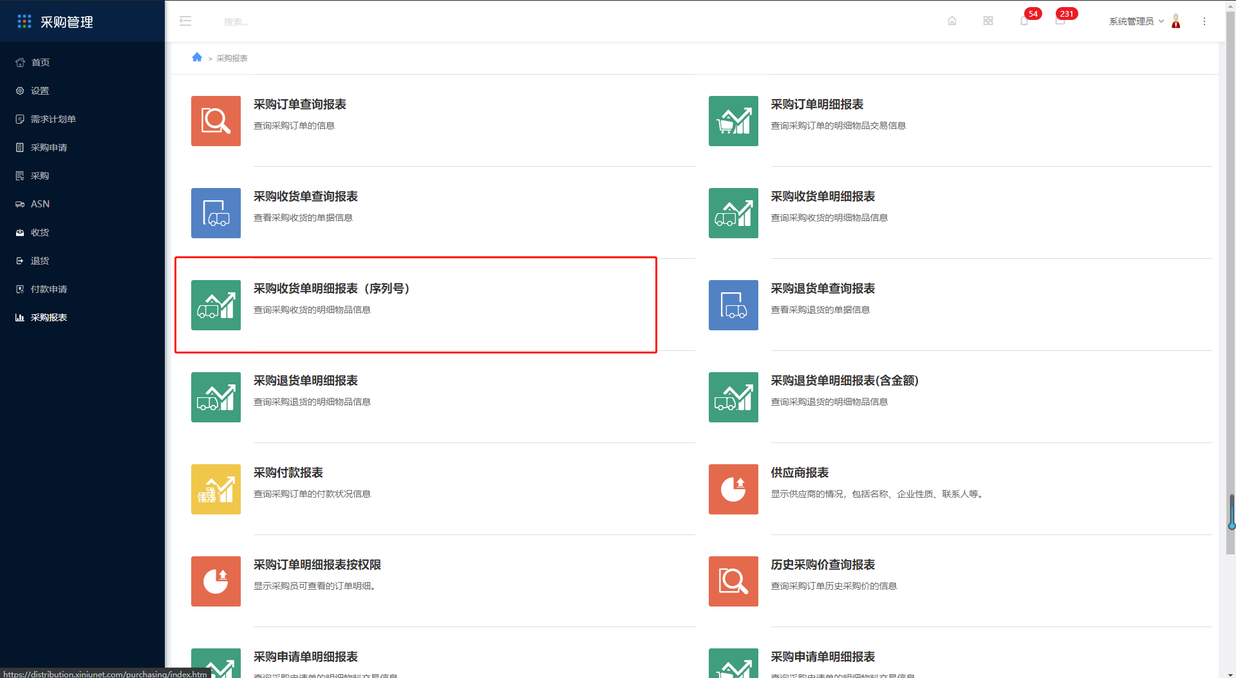Expand 系统管理员 user dropdown
This screenshot has height=678, width=1236.
point(1136,21)
